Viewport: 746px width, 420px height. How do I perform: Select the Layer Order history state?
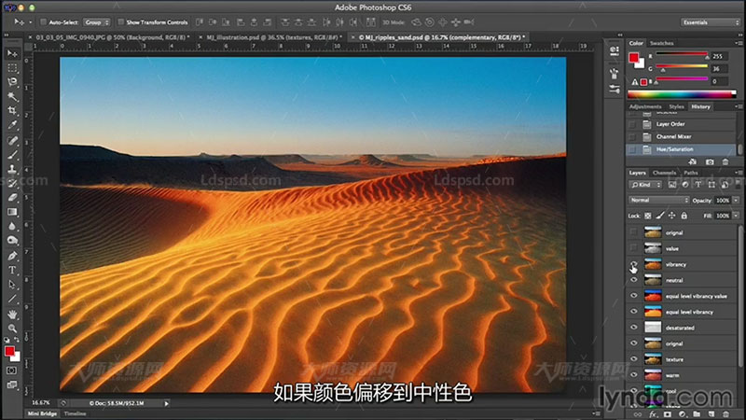click(681, 124)
